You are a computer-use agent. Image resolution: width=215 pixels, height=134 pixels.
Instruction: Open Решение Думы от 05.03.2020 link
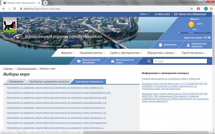175,98
